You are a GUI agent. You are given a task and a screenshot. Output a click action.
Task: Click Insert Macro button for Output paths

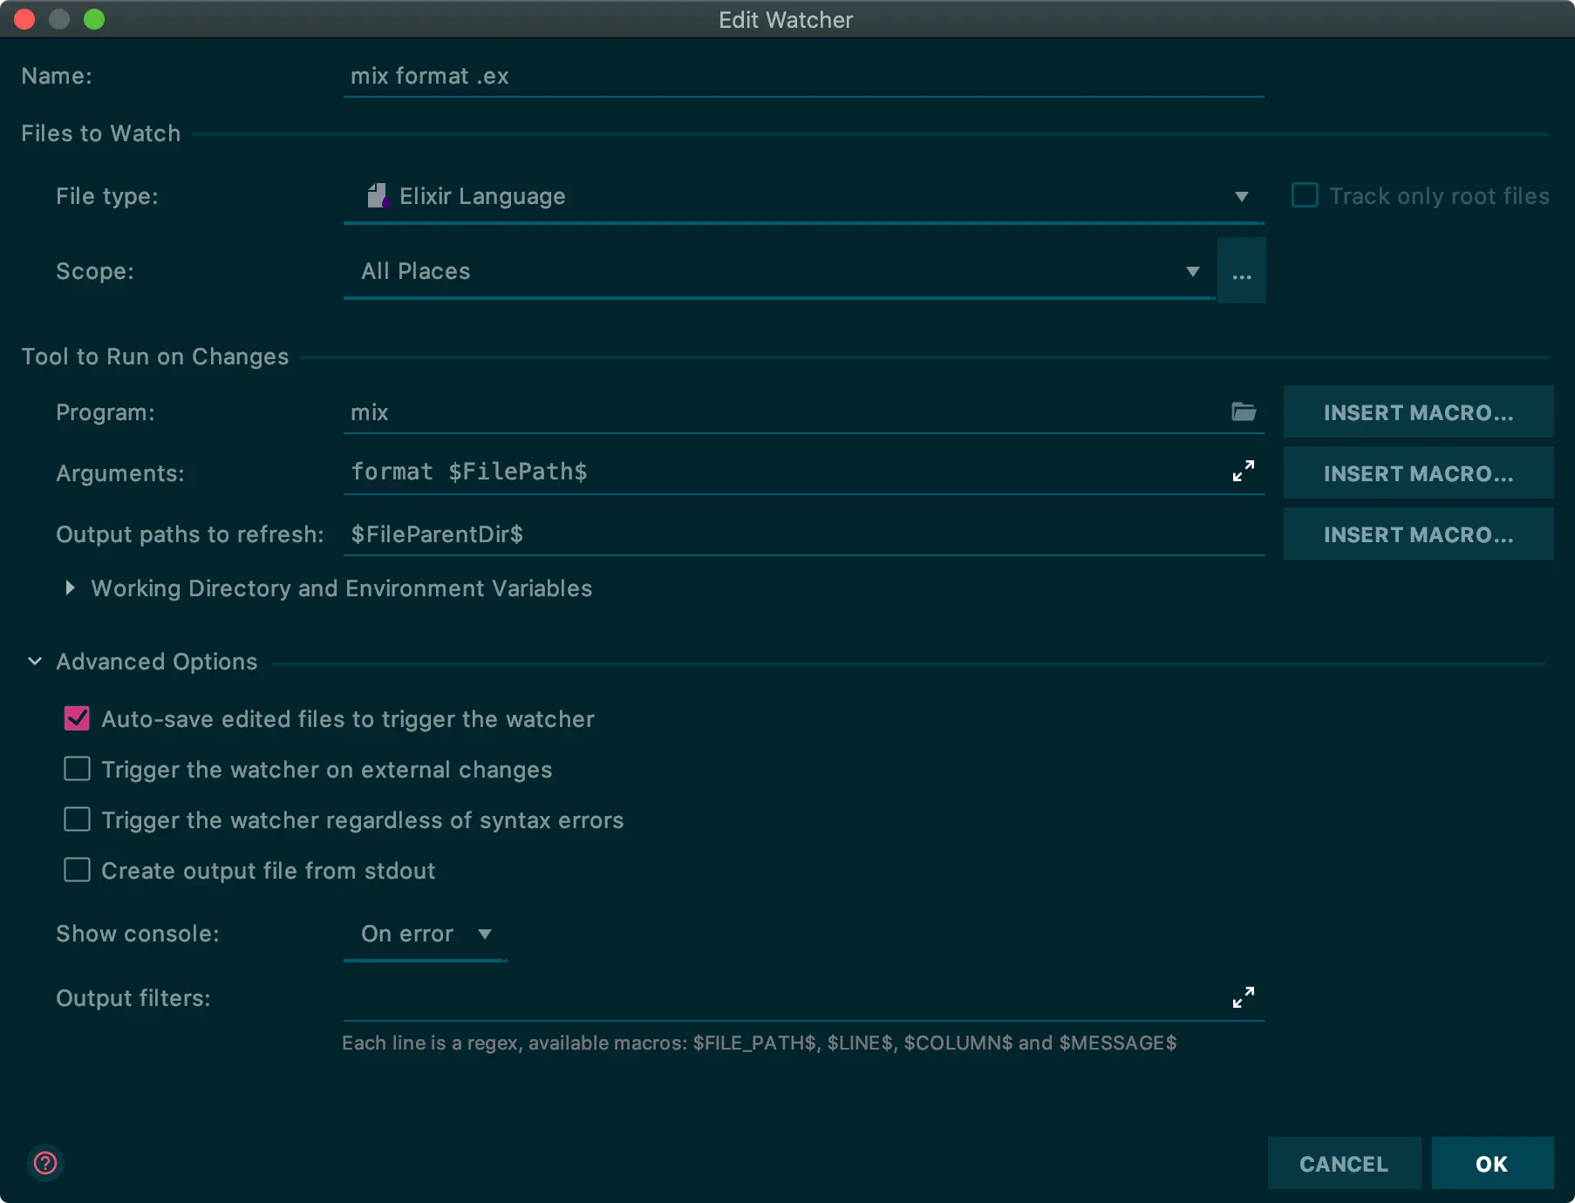point(1418,534)
